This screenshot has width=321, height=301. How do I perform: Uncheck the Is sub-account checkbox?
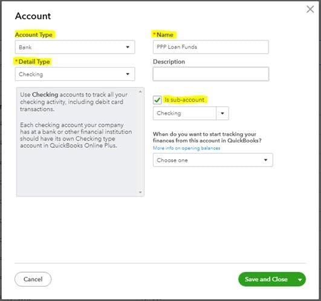pyautogui.click(x=157, y=100)
